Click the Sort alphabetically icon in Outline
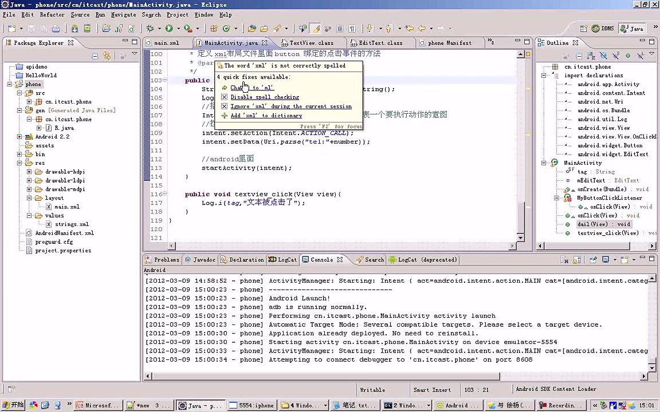Screen dimensions: 660x412 pos(591,56)
